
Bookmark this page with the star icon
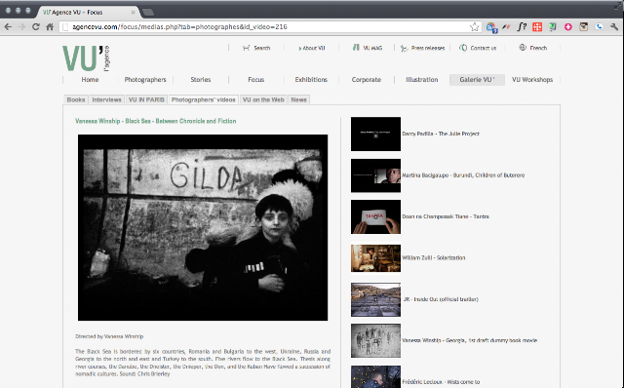(x=474, y=27)
